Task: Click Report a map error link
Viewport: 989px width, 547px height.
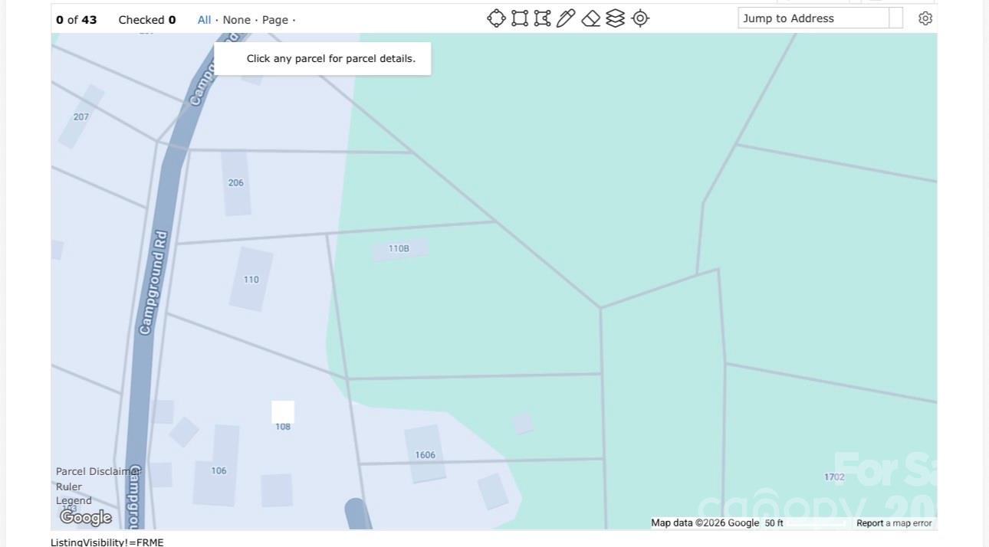Action: (x=894, y=523)
